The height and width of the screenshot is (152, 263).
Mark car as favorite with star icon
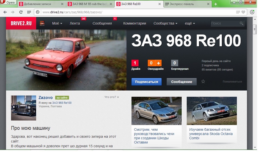click(203, 81)
